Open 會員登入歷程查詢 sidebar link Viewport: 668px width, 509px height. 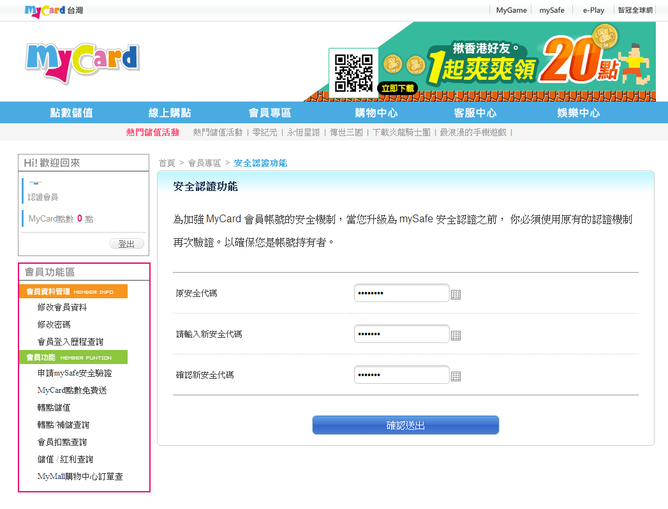point(70,342)
